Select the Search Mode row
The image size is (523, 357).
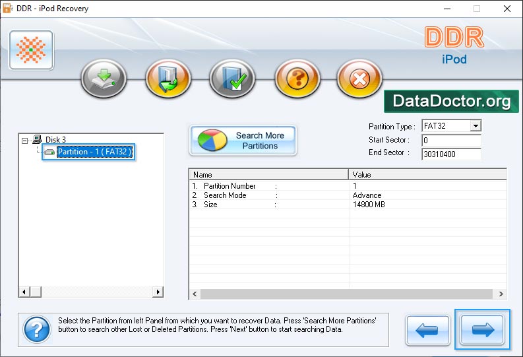click(x=348, y=195)
